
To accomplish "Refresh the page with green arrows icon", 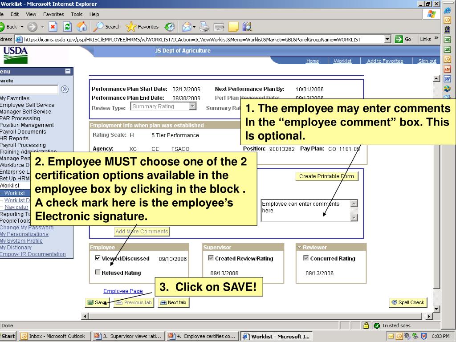I will click(x=68, y=27).
